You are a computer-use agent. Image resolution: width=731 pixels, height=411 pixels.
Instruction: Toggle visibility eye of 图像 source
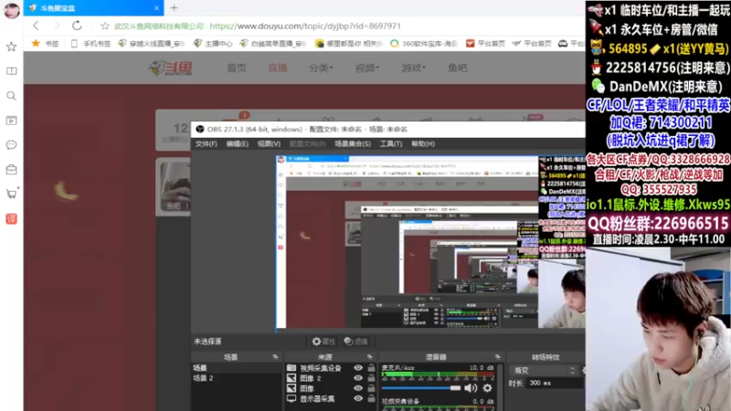(x=358, y=388)
